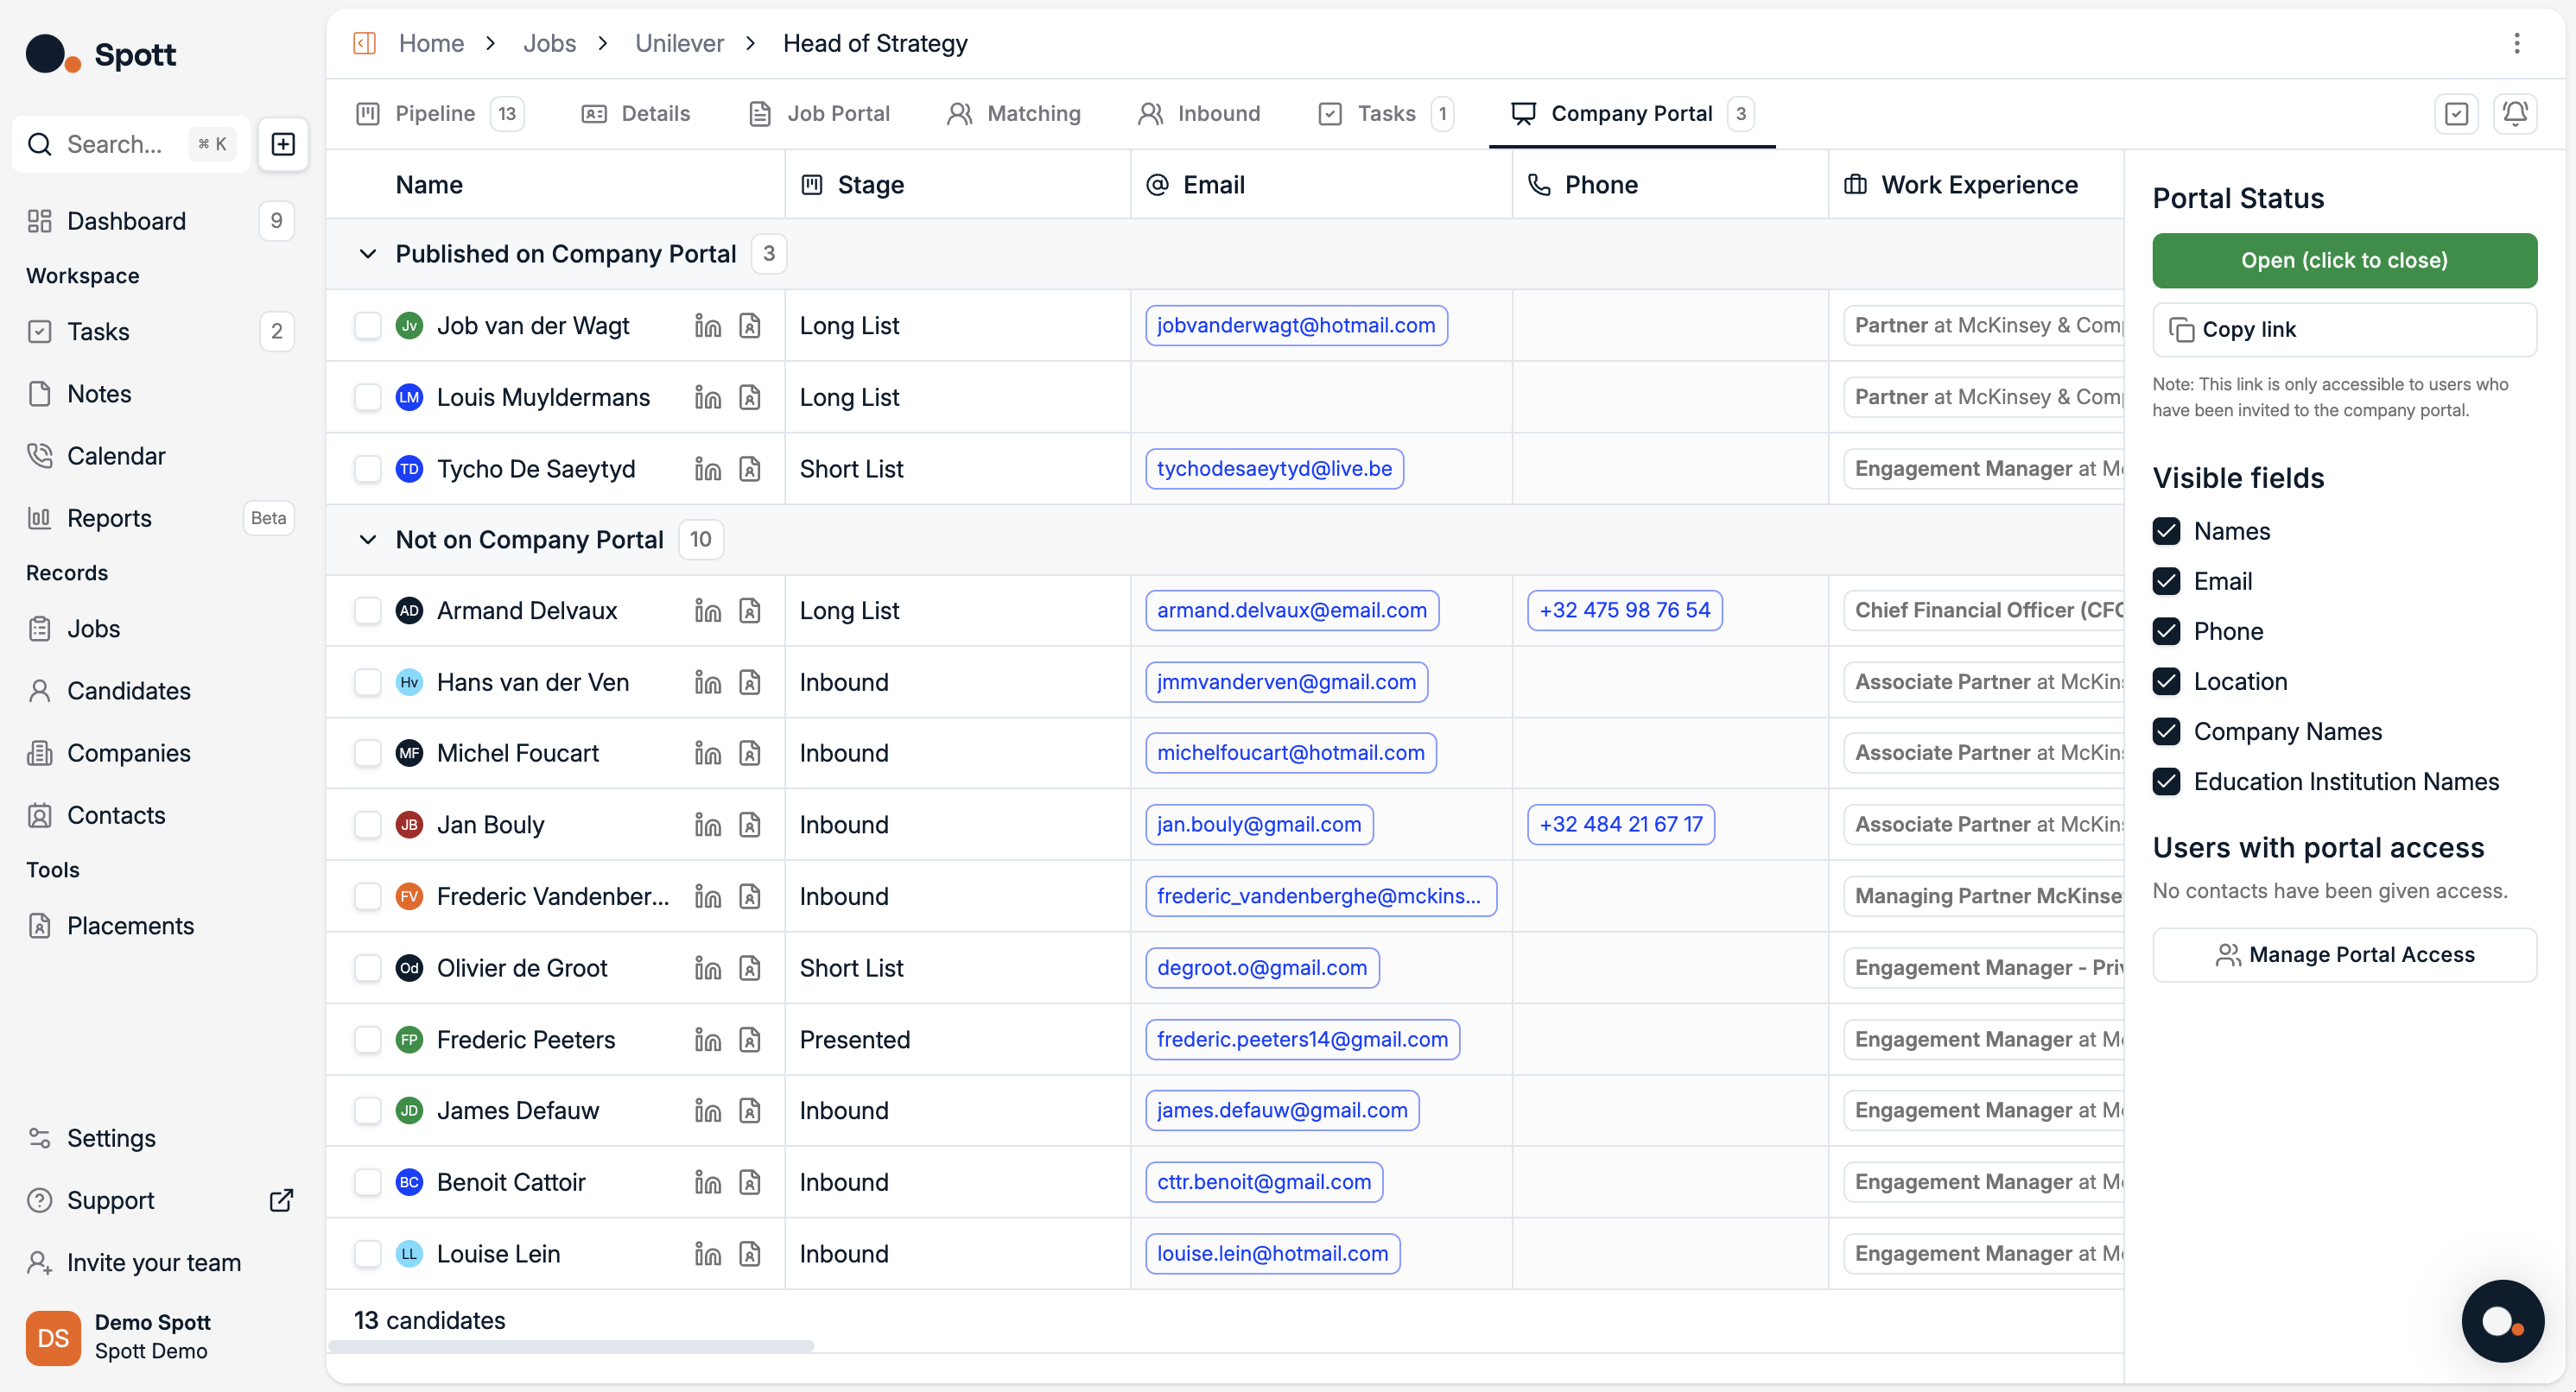
Task: Click the Work Experience column header
Action: 1977,185
